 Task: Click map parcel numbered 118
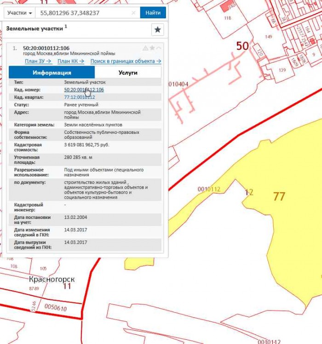[x=227, y=18]
